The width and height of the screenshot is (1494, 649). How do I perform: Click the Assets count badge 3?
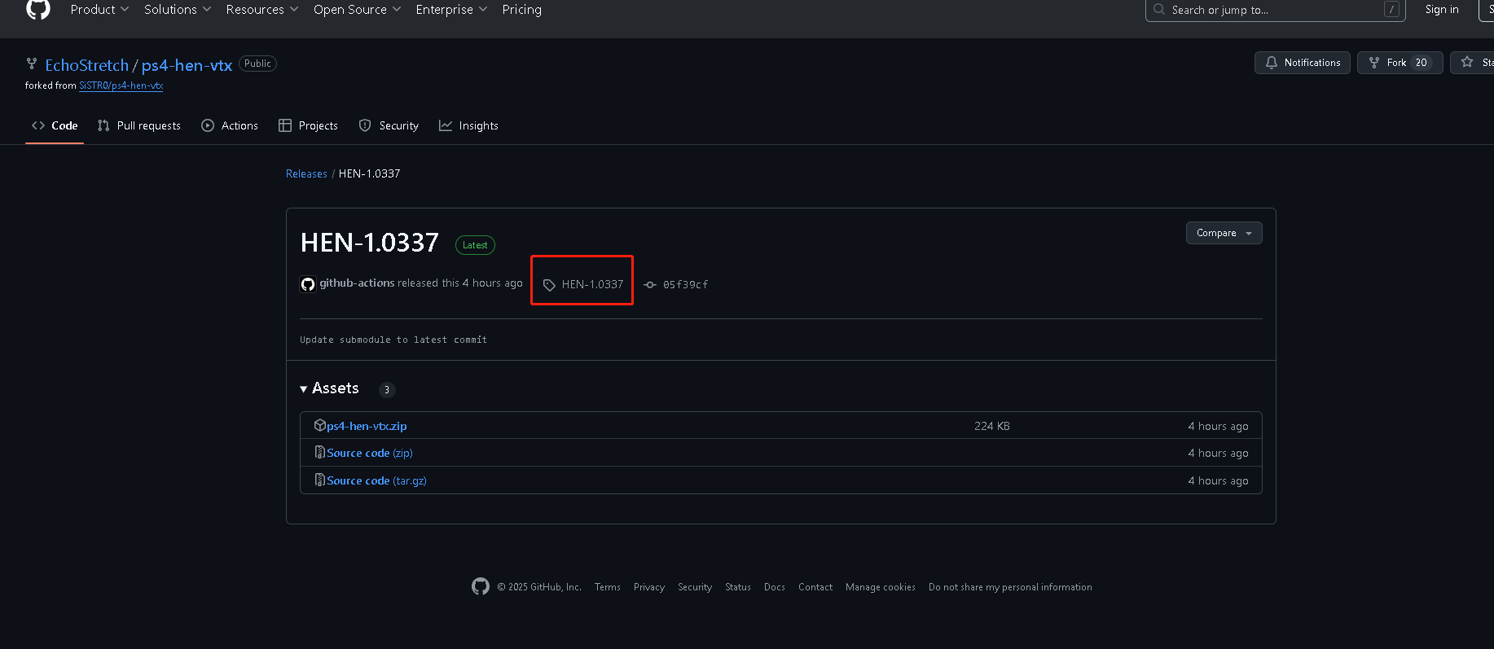pos(387,390)
